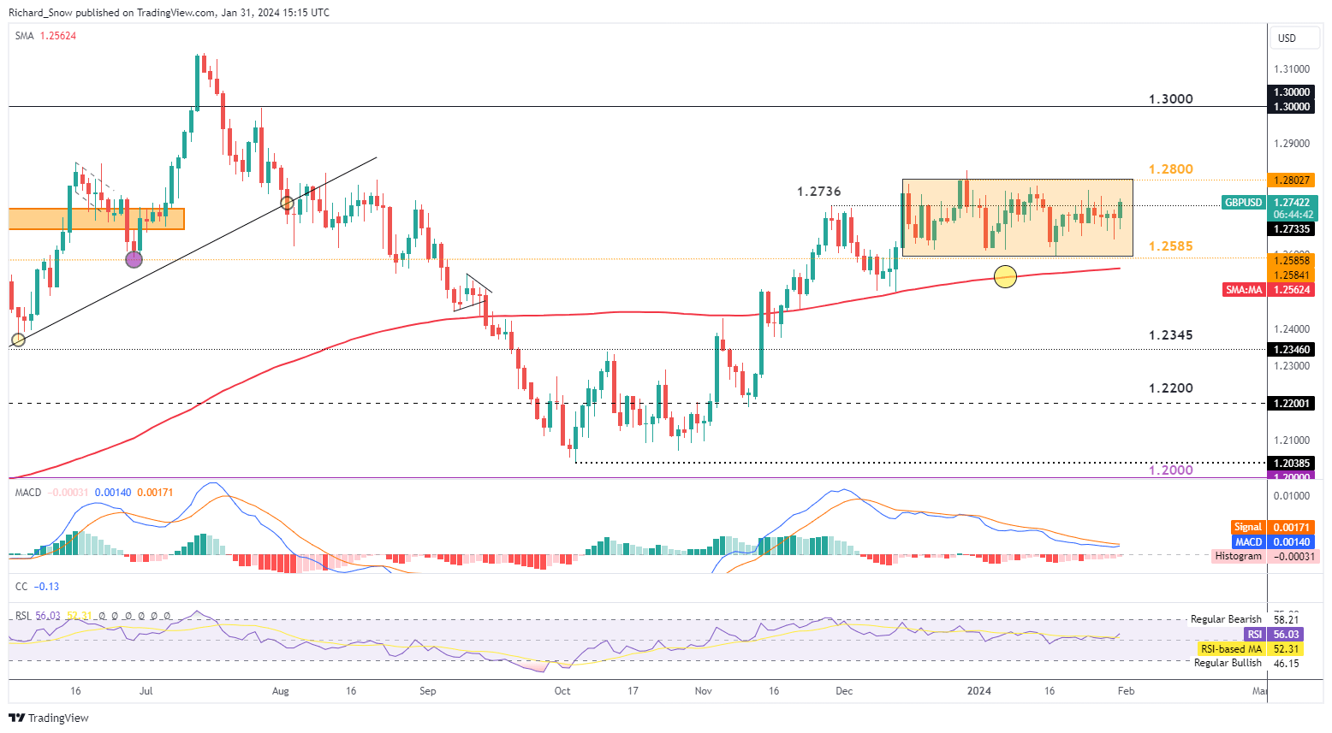Image resolution: width=1332 pixels, height=733 pixels.
Task: Click the 1.28027 price axis tag
Action: click(x=1292, y=180)
